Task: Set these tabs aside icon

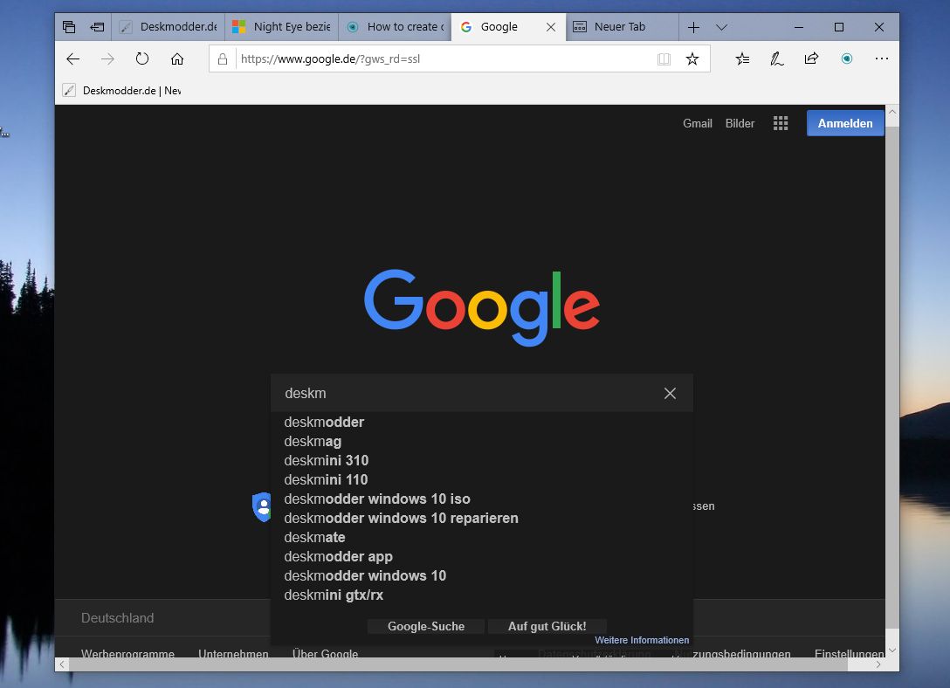Action: (97, 27)
